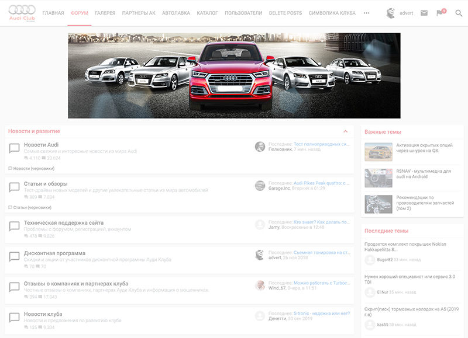Viewport: 468px width, 338px height.
Task: Click the Новости Audi forum speech-bubble icon
Action: pyautogui.click(x=14, y=148)
